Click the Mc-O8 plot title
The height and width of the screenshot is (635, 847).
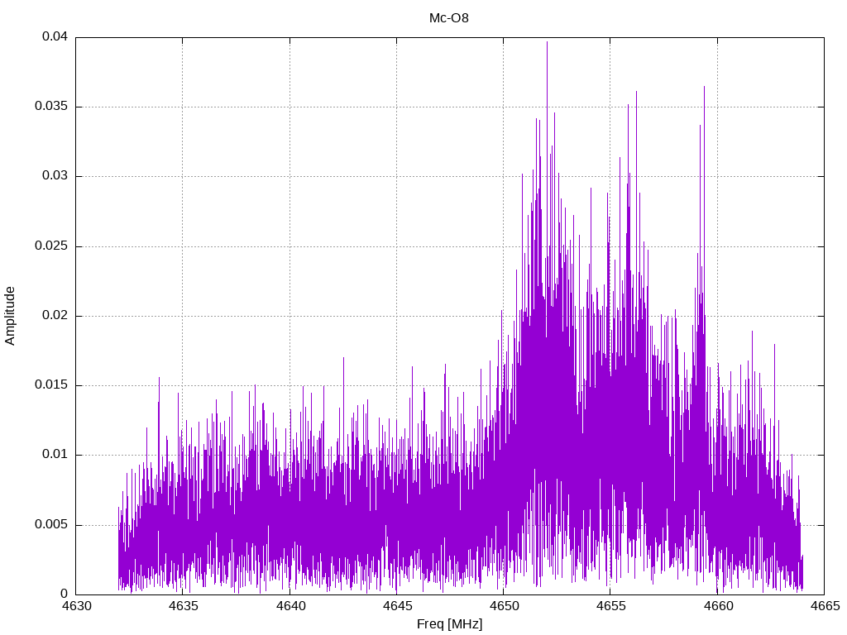point(449,18)
